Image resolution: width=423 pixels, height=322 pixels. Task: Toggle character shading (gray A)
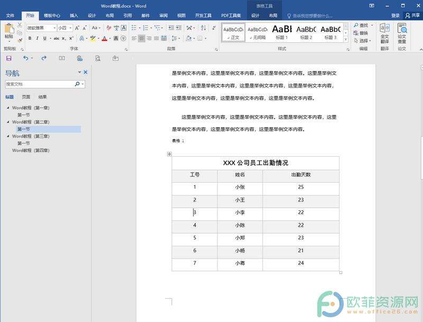[x=116, y=38]
